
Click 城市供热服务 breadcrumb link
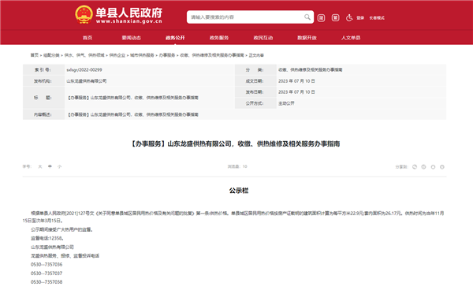pyautogui.click(x=142, y=55)
